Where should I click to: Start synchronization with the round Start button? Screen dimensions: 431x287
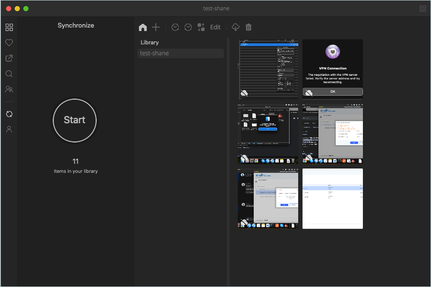[75, 120]
